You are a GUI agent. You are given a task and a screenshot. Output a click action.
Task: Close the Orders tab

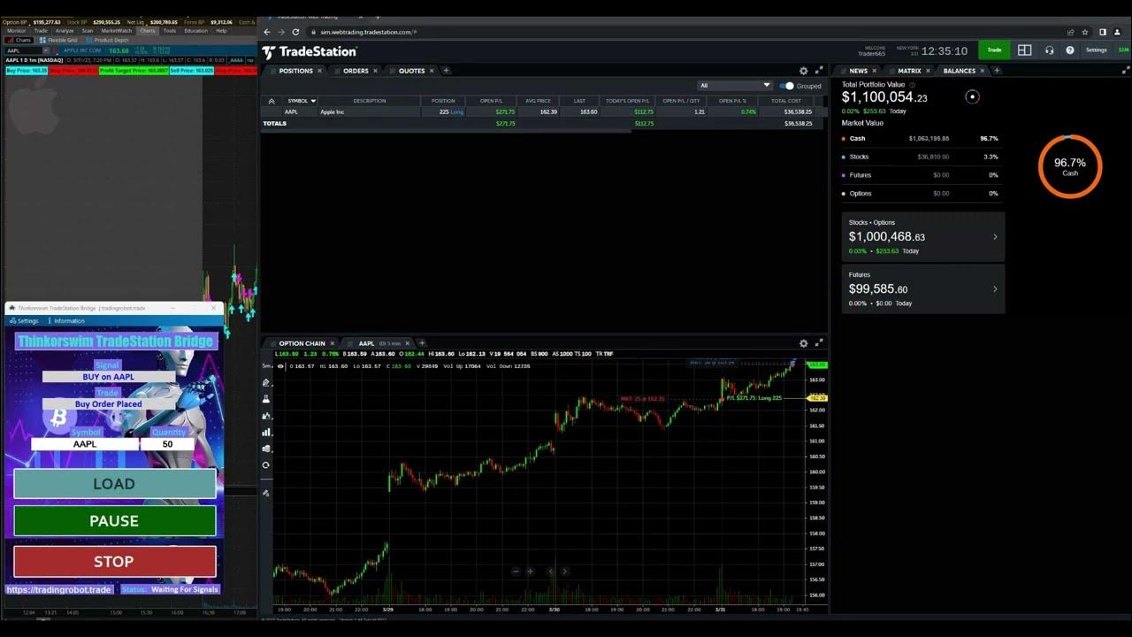click(375, 71)
